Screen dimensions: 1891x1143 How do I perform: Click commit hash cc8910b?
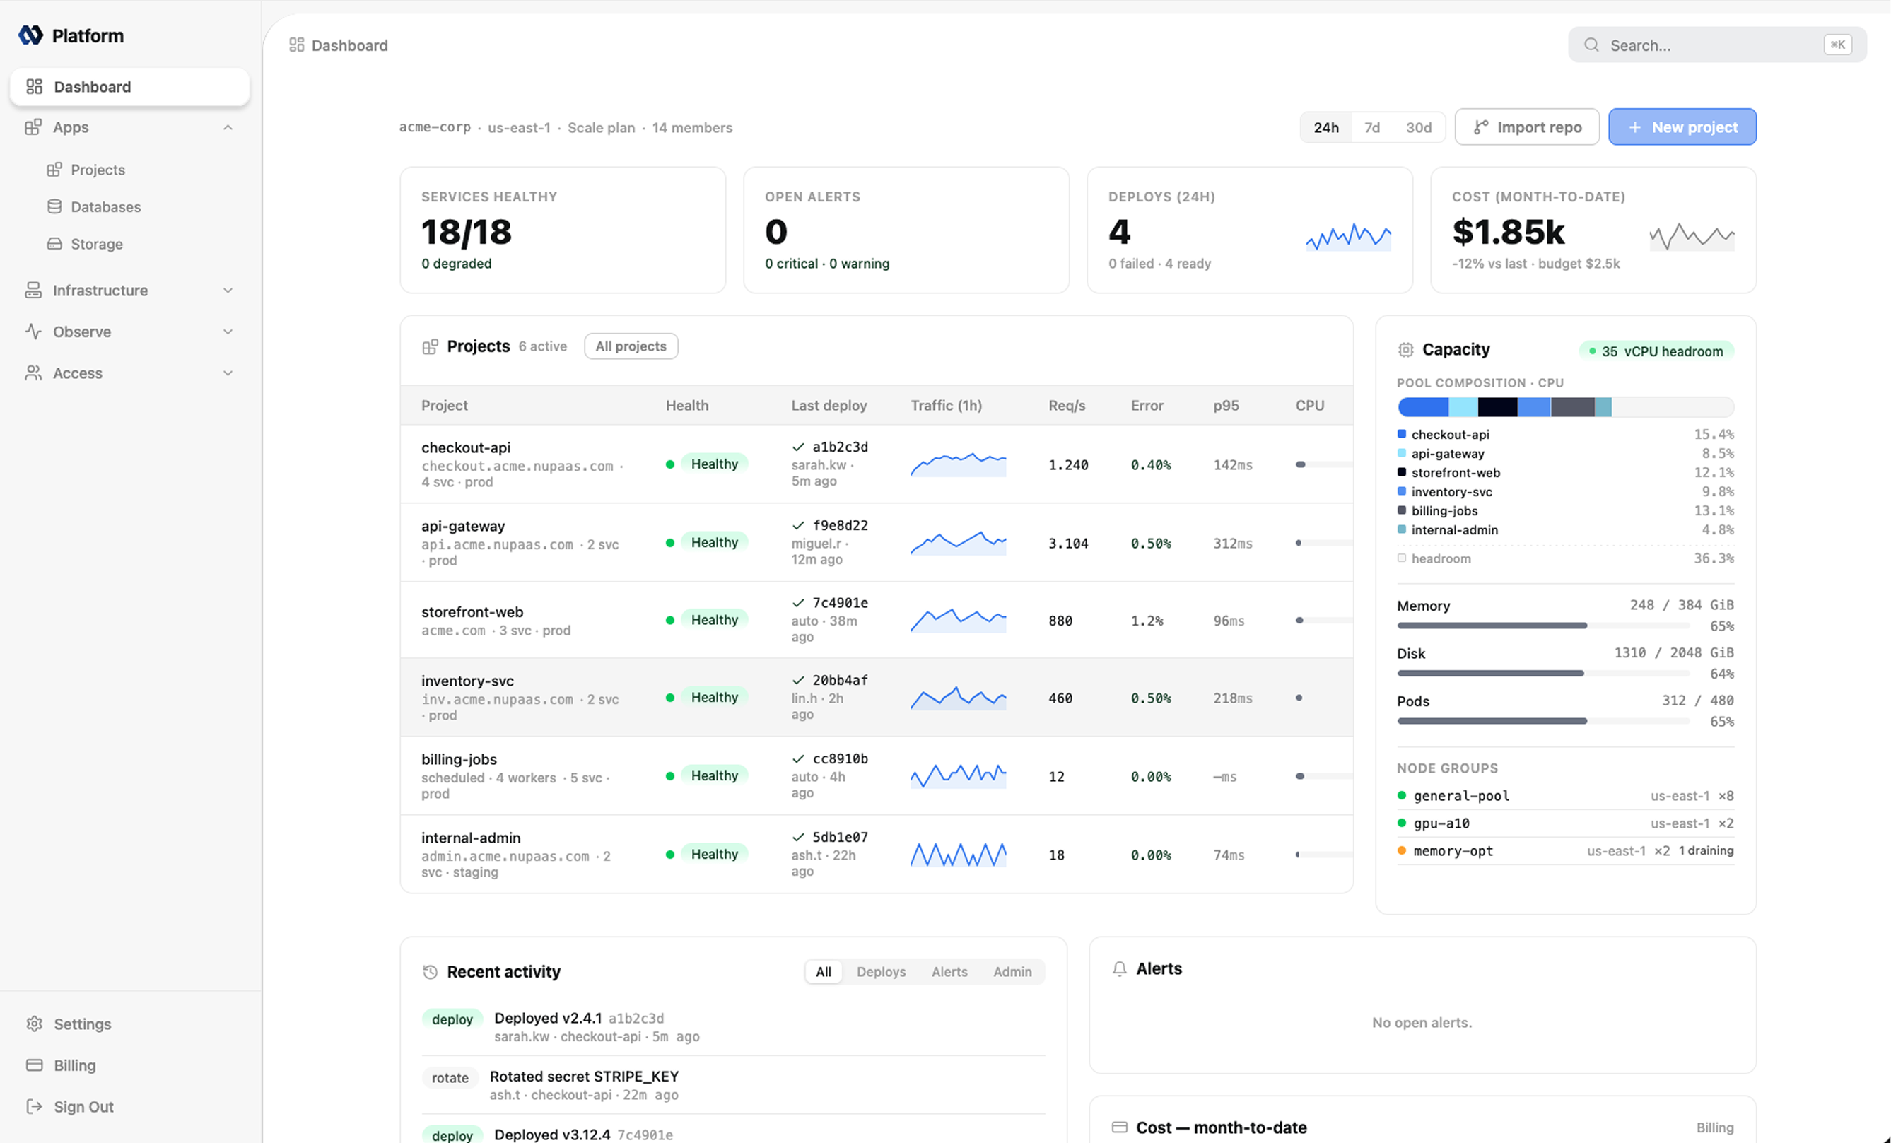tap(841, 758)
